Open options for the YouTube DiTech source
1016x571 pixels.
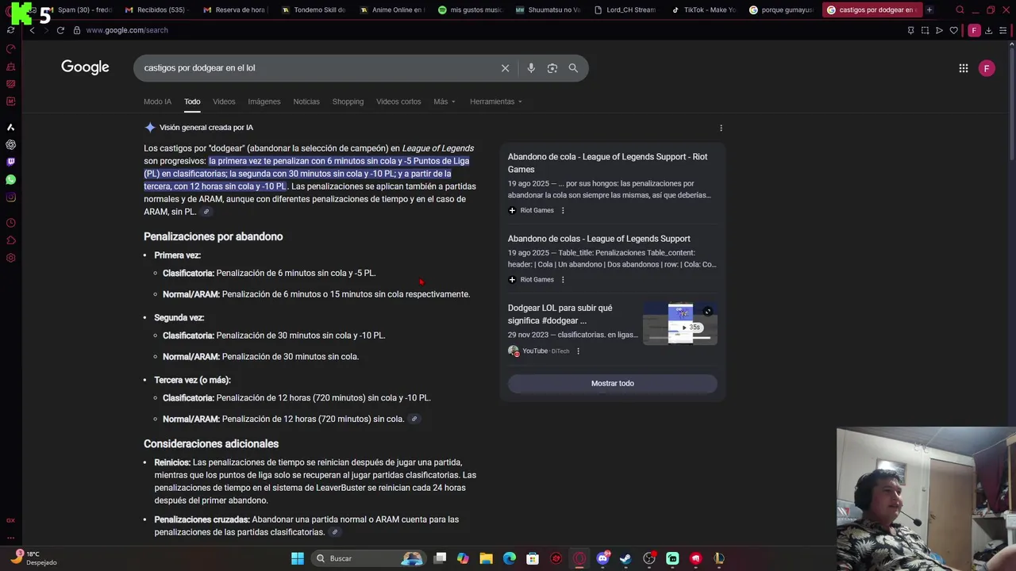coord(578,351)
